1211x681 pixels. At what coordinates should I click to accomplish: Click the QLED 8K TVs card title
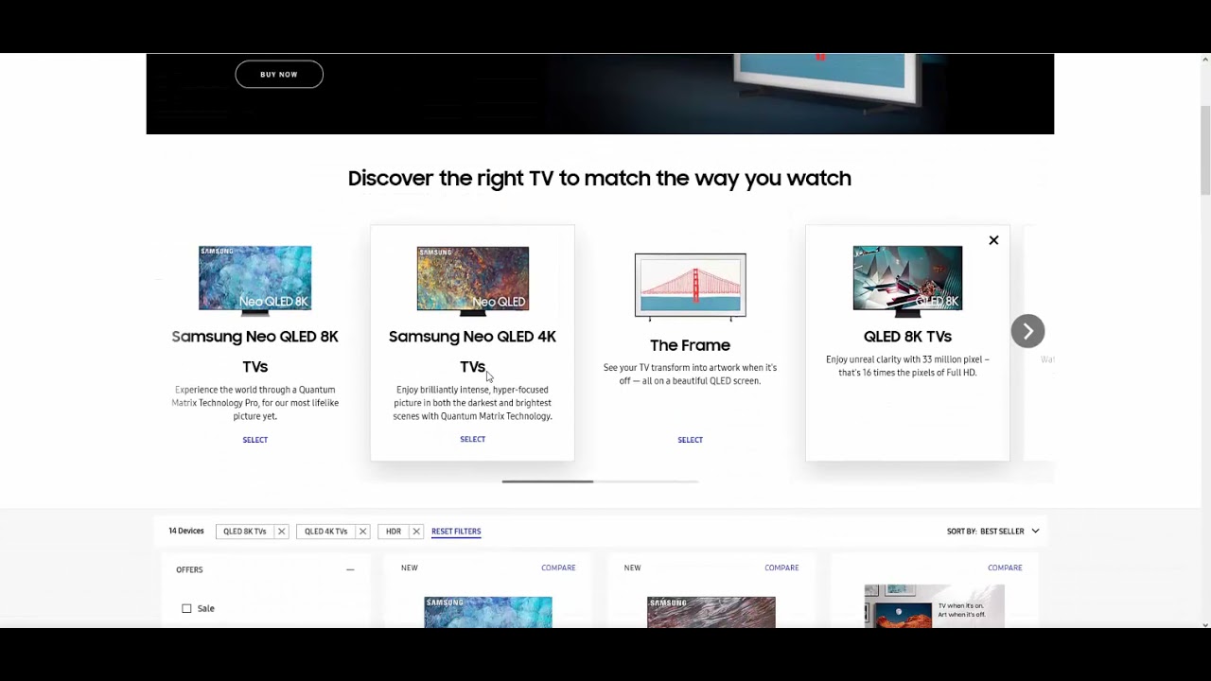(x=907, y=337)
